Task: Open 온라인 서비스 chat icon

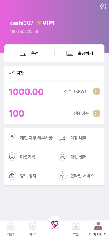Action: click(x=62, y=176)
